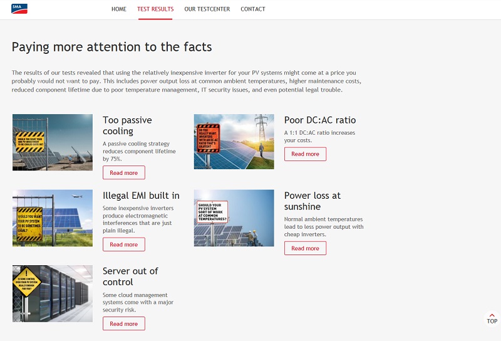
Task: Click Read more under Illegal EMI built in
Action: 123,244
